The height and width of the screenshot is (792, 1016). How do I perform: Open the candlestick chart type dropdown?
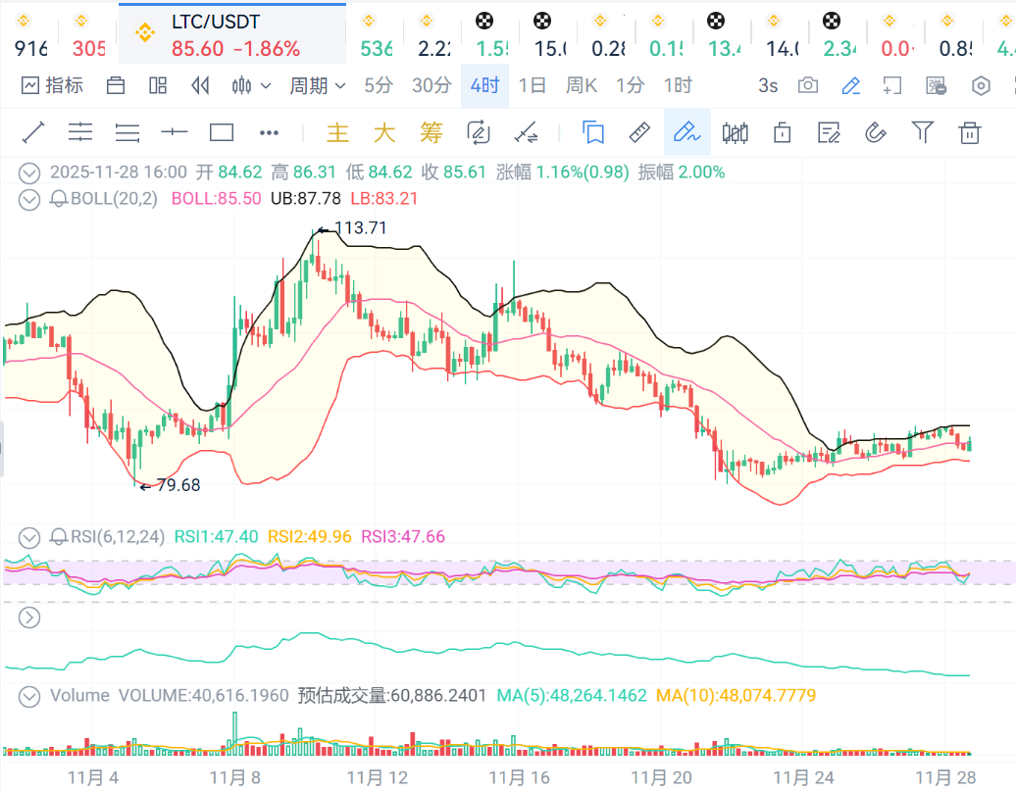(251, 86)
